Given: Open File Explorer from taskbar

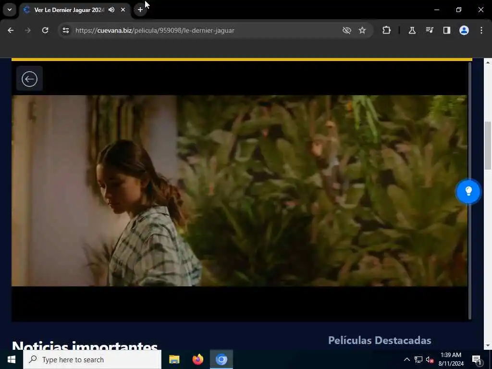Looking at the screenshot, I should tap(174, 359).
